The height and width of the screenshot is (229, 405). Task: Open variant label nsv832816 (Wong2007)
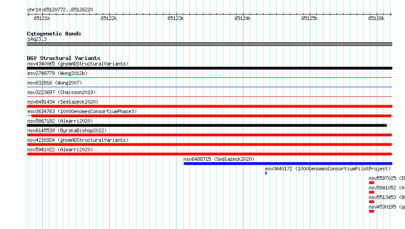[55, 83]
